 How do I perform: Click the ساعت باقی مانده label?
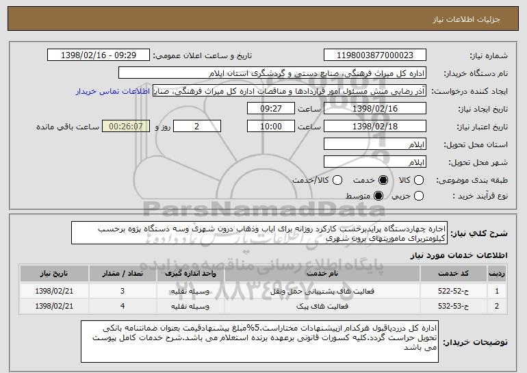tap(68, 127)
